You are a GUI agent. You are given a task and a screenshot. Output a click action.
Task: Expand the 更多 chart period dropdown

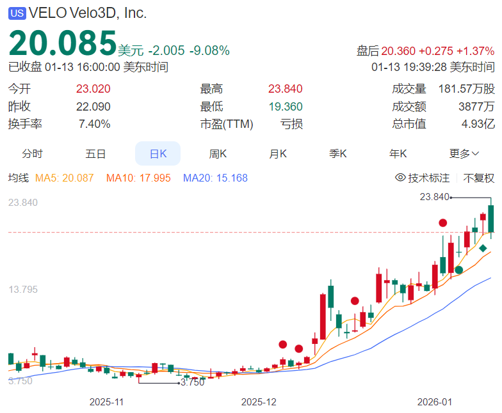pyautogui.click(x=464, y=153)
